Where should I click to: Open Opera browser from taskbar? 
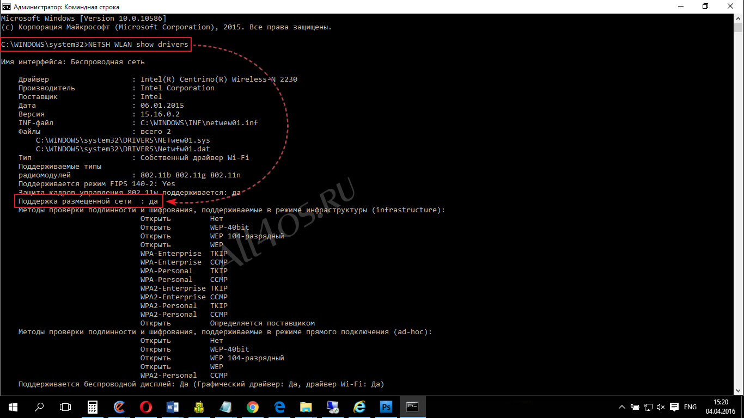coord(146,407)
